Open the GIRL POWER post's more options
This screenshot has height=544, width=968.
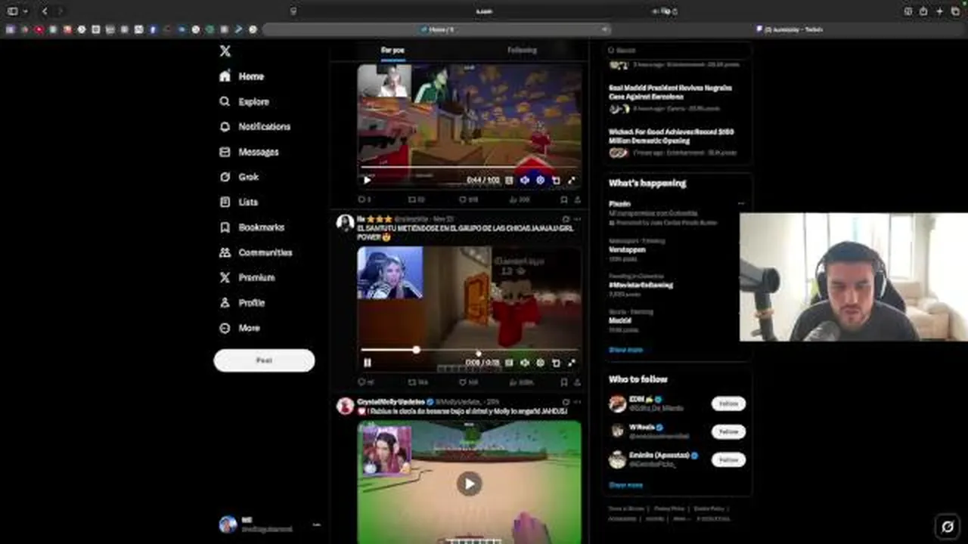tap(577, 219)
